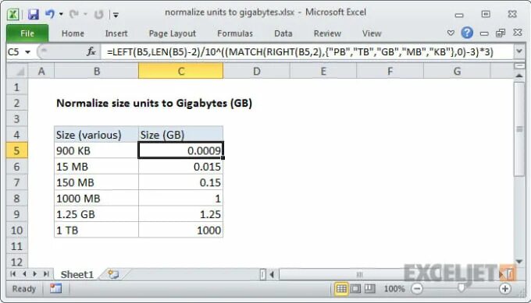Click the 'Size (various)' header cell
531x303 pixels.
pyautogui.click(x=97, y=135)
